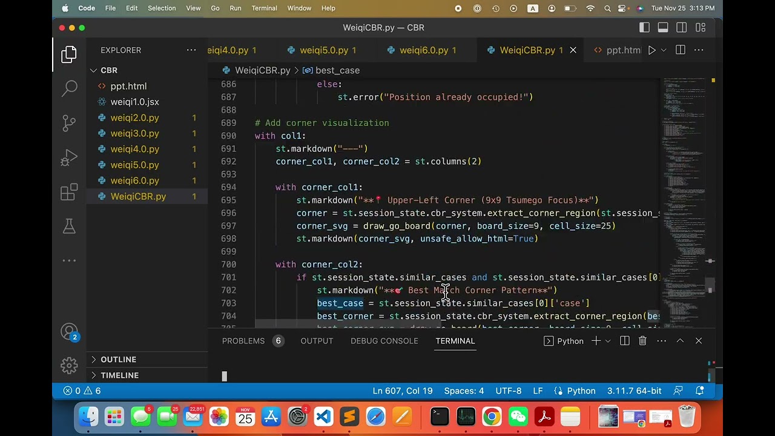Switch to DEBUG CONSOLE panel tab
The width and height of the screenshot is (775, 436).
point(384,341)
